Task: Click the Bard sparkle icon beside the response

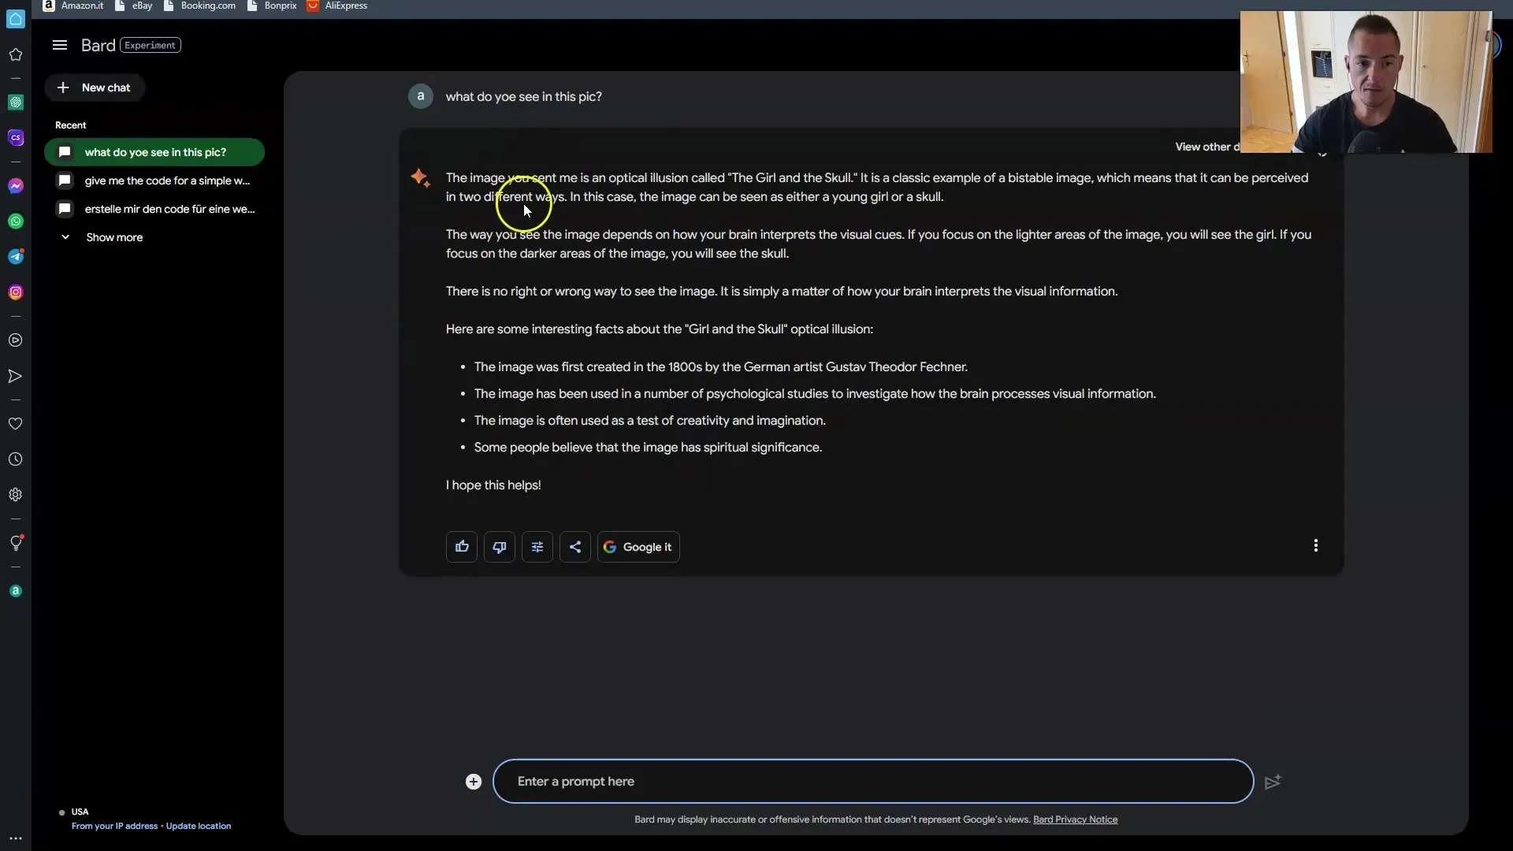Action: [420, 178]
